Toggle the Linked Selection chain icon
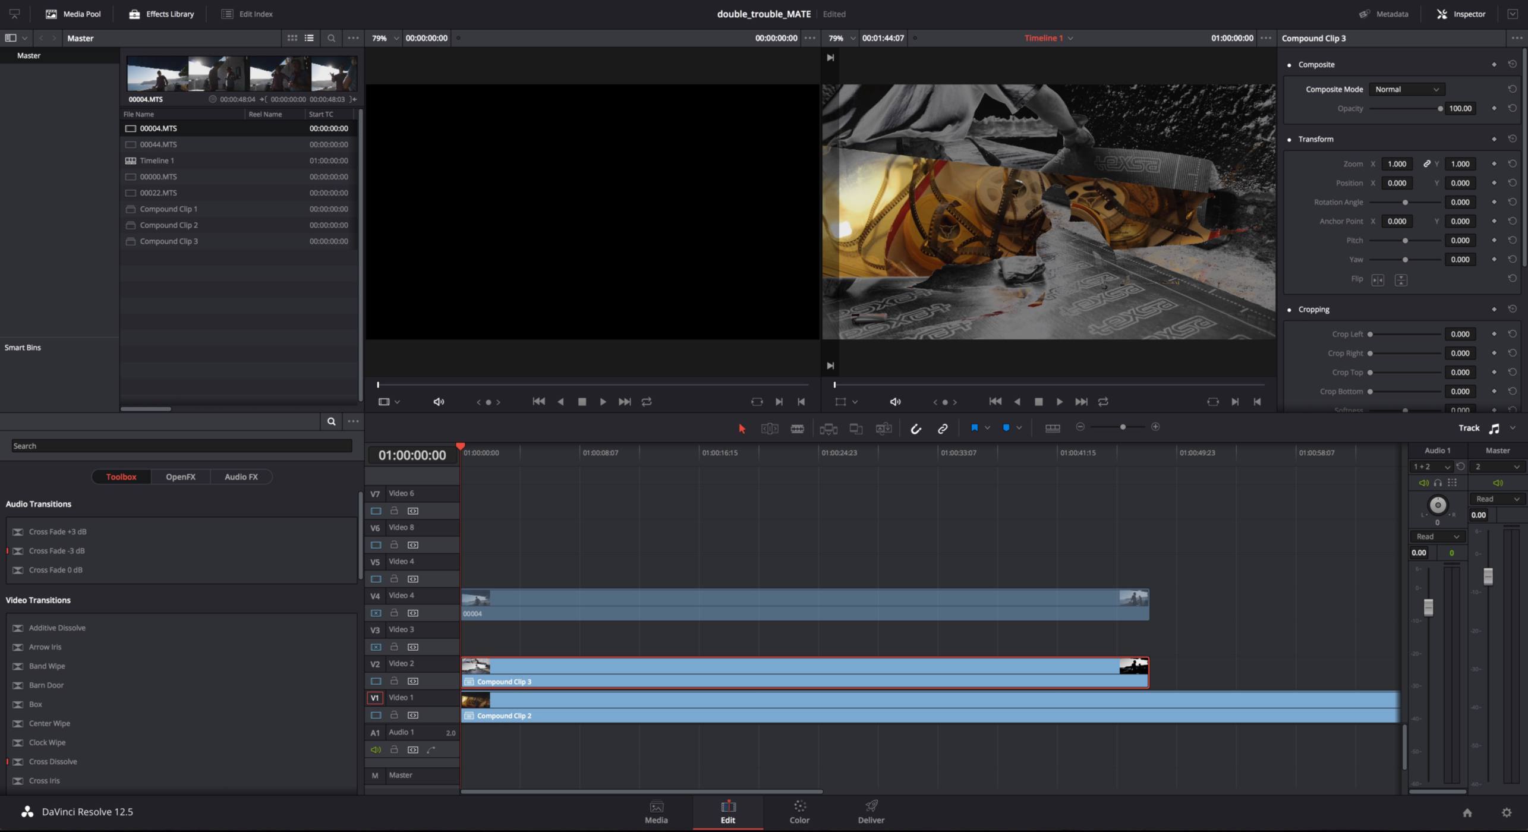Viewport: 1528px width, 832px height. tap(943, 428)
